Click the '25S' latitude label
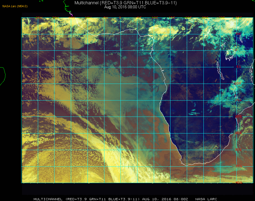This screenshot has width=255, height=201. coord(238,133)
